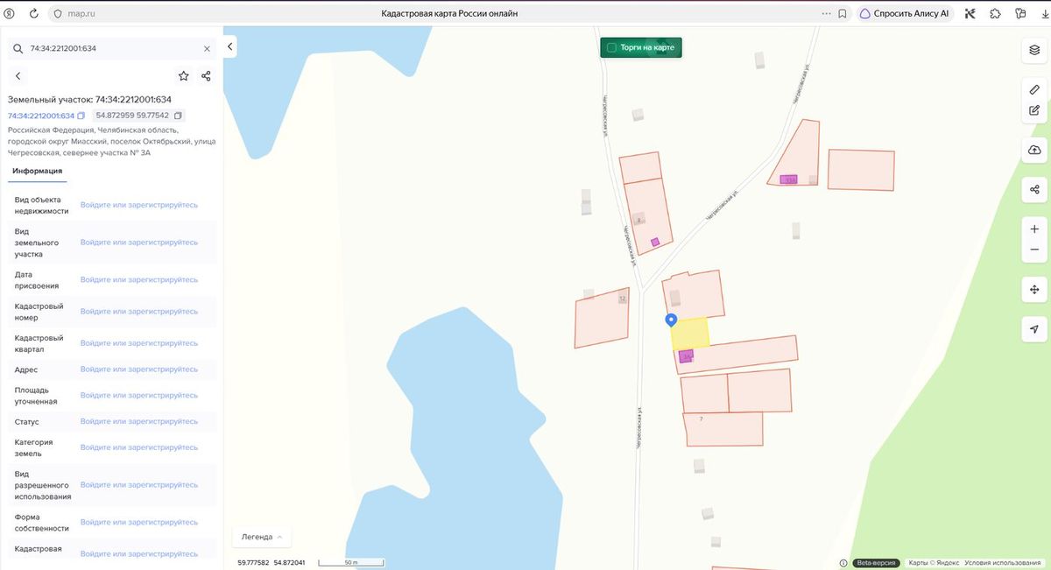Screen dimensions: 1051x570
Task: Bookmark this page in the browser
Action: point(842,14)
